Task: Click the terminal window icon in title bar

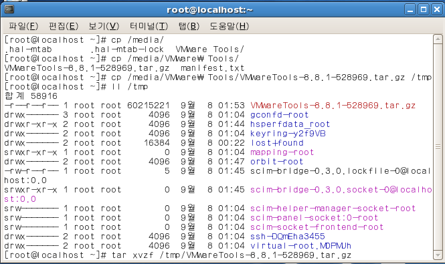Action: pyautogui.click(x=9, y=9)
